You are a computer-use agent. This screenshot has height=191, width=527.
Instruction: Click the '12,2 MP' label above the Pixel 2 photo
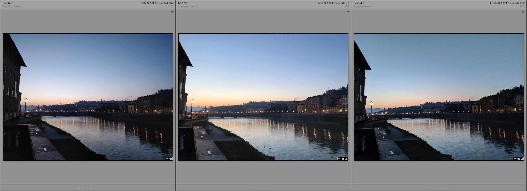click(x=358, y=3)
